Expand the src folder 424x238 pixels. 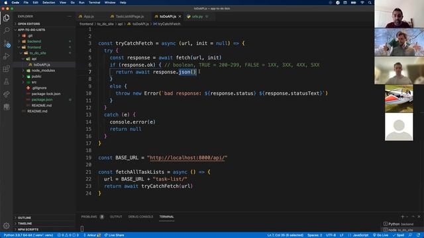click(x=34, y=82)
